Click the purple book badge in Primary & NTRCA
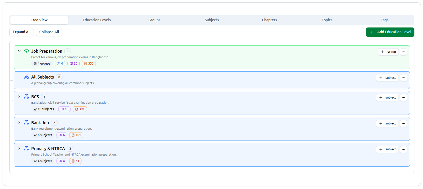 (x=62, y=161)
